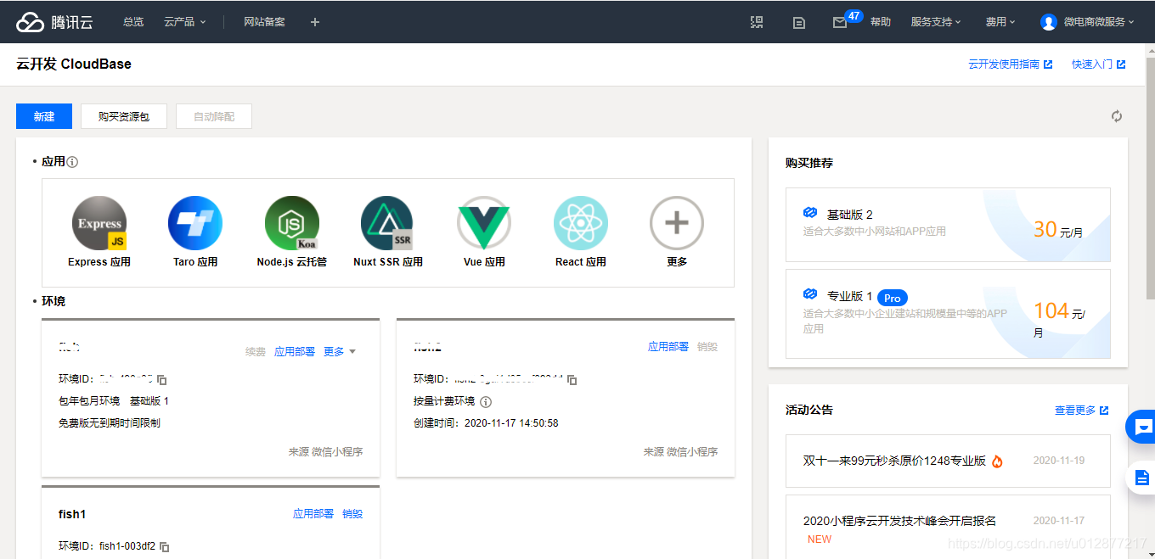
Task: Open 2020小程序云开发技术峰会开启报名 announcement
Action: click(899, 521)
